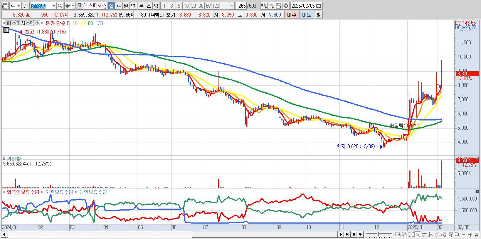Save chart settings with floppy disk icon
481x239 pixels.
279,6
